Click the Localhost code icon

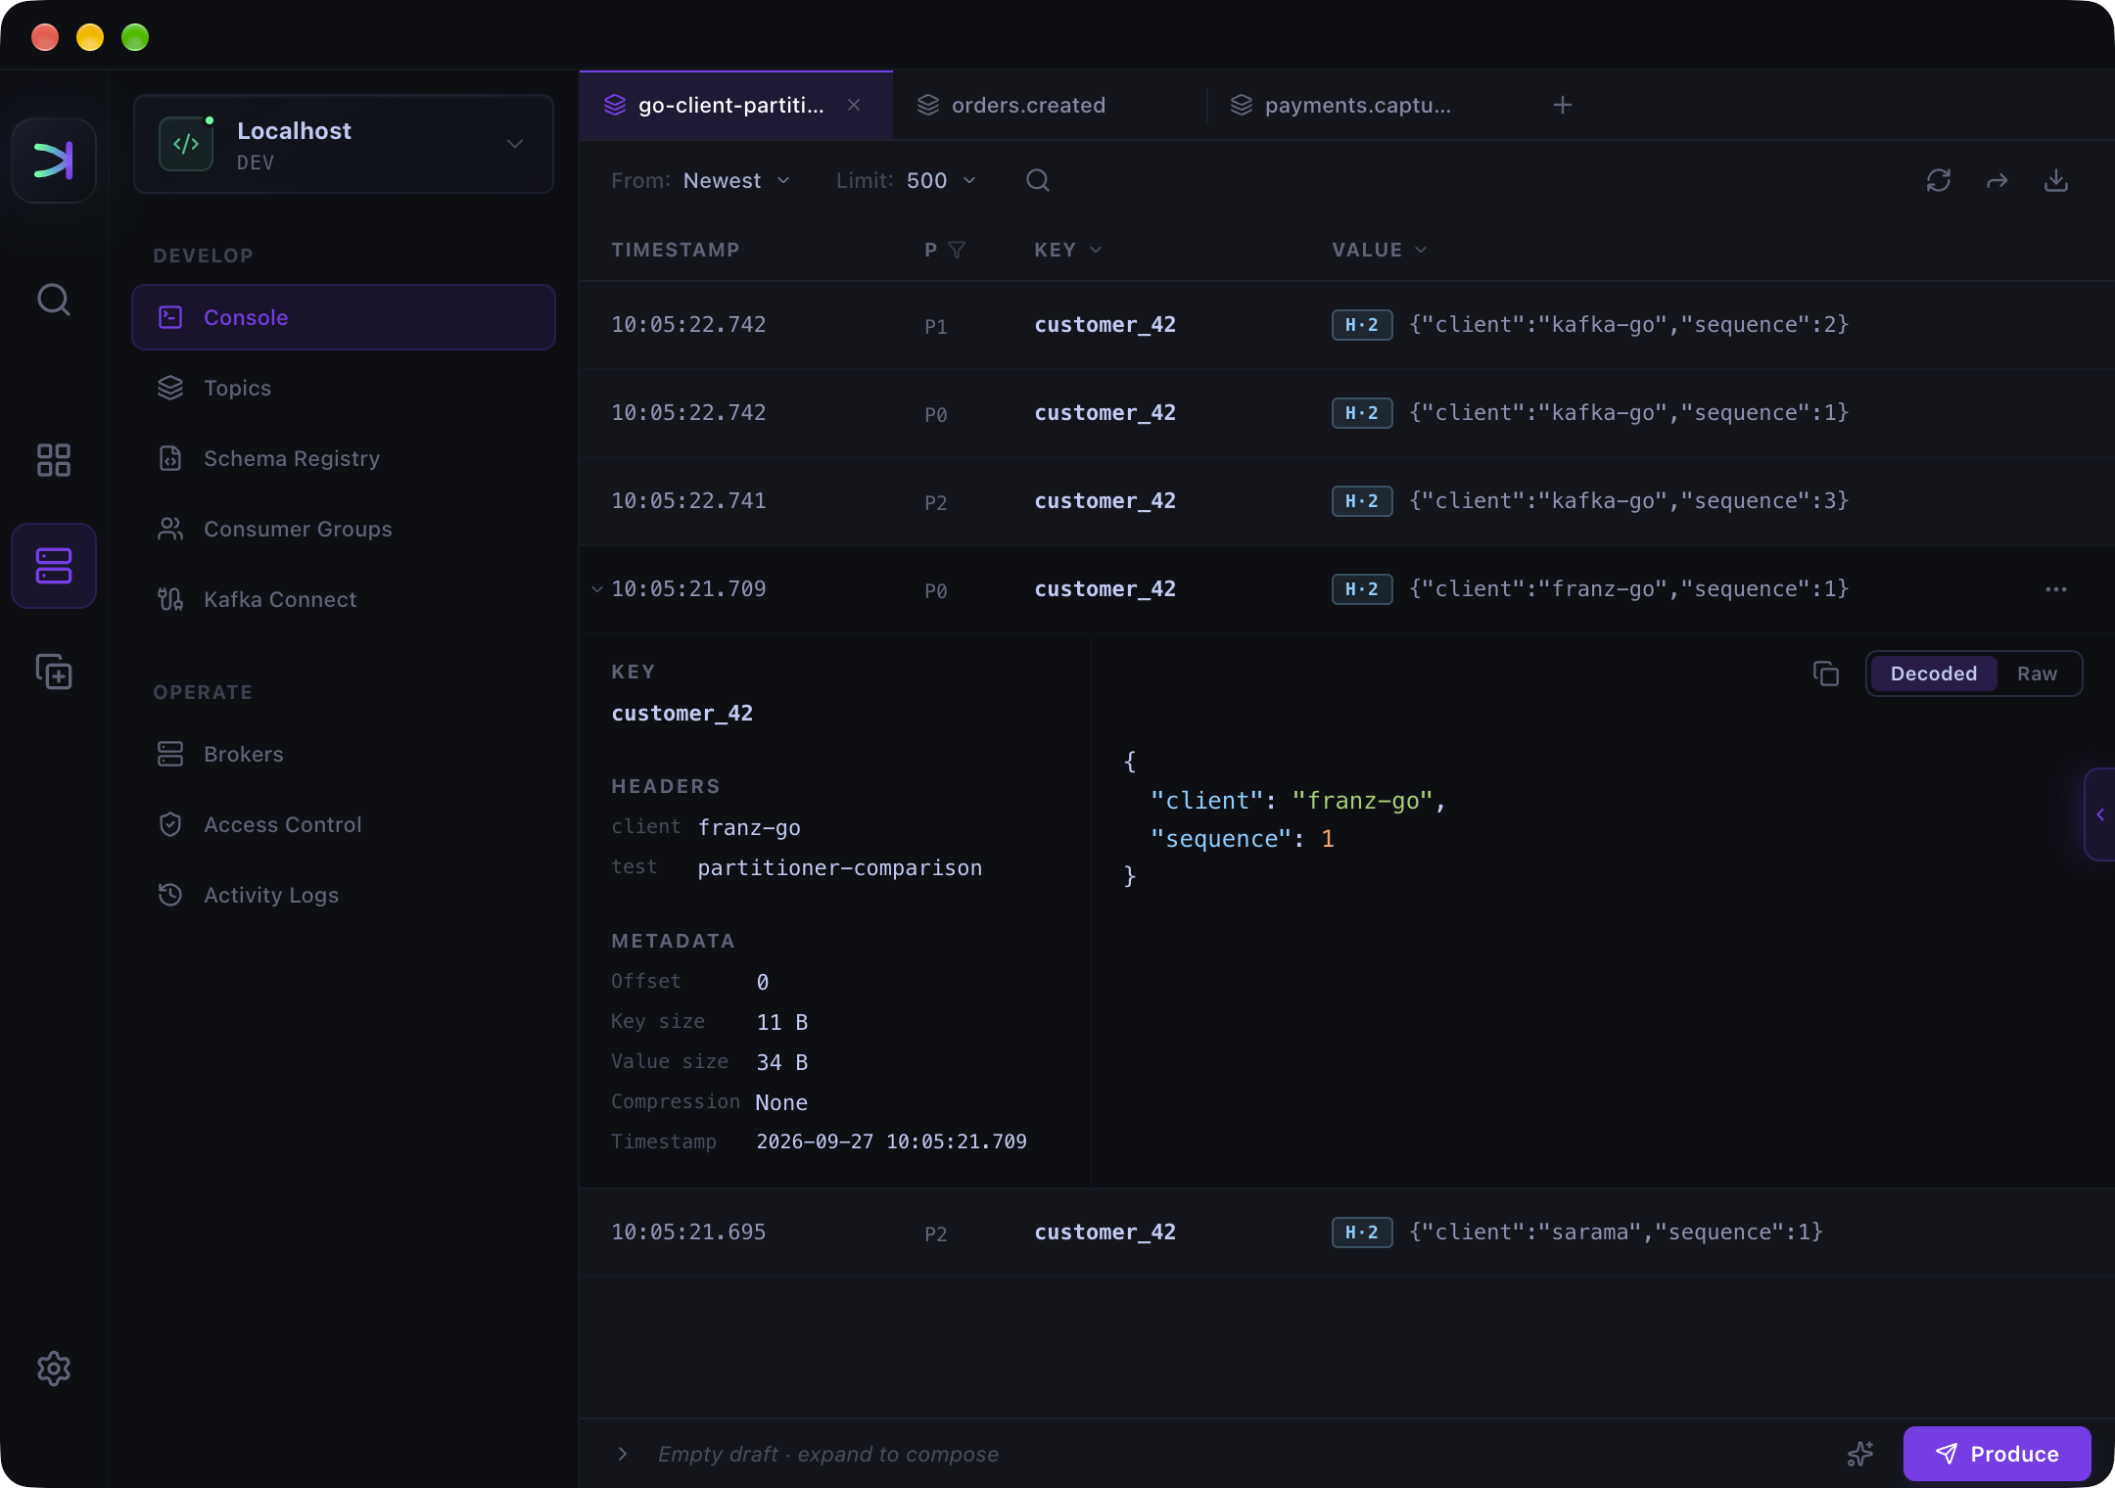(186, 144)
